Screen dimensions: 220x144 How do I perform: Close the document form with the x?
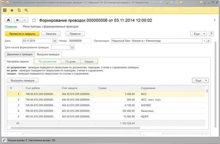[x=214, y=20]
